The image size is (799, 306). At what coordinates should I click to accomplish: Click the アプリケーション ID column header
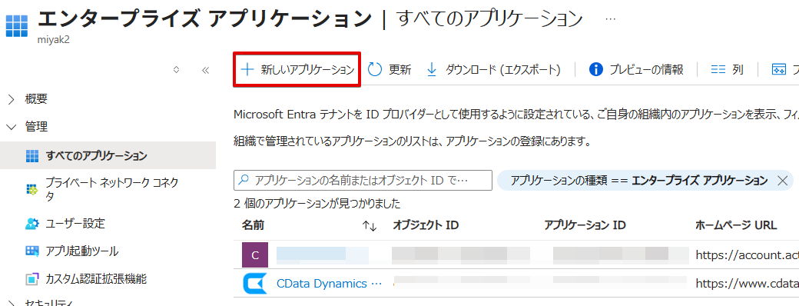pos(585,225)
